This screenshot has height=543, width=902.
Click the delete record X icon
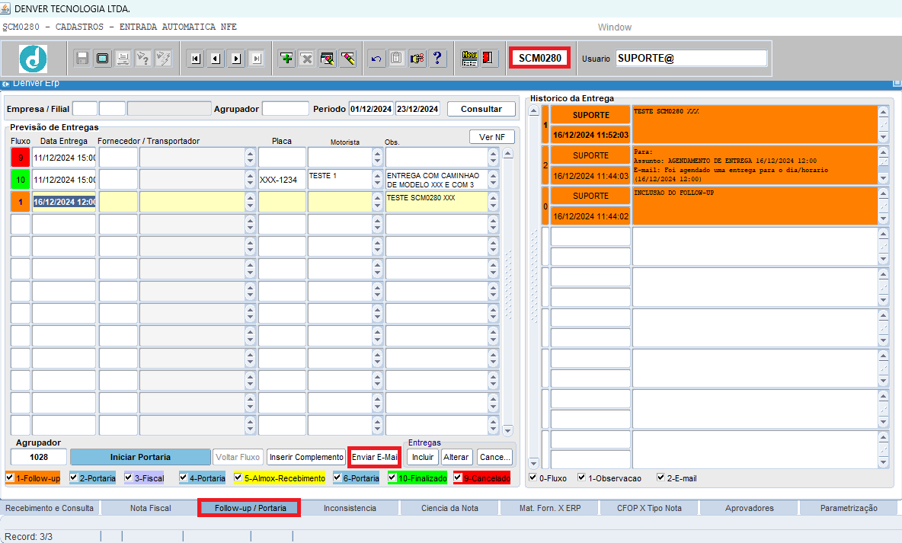click(306, 58)
